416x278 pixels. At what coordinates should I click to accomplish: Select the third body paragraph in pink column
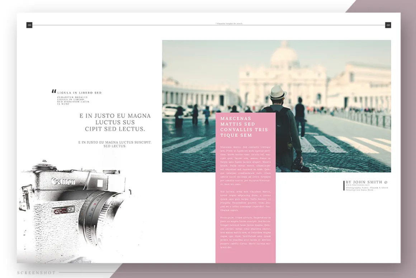point(245,232)
